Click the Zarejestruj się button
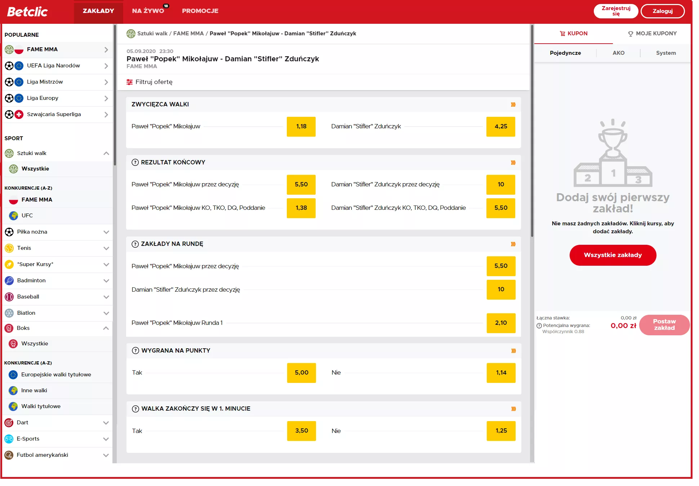Screen dimensions: 699x486 point(616,11)
